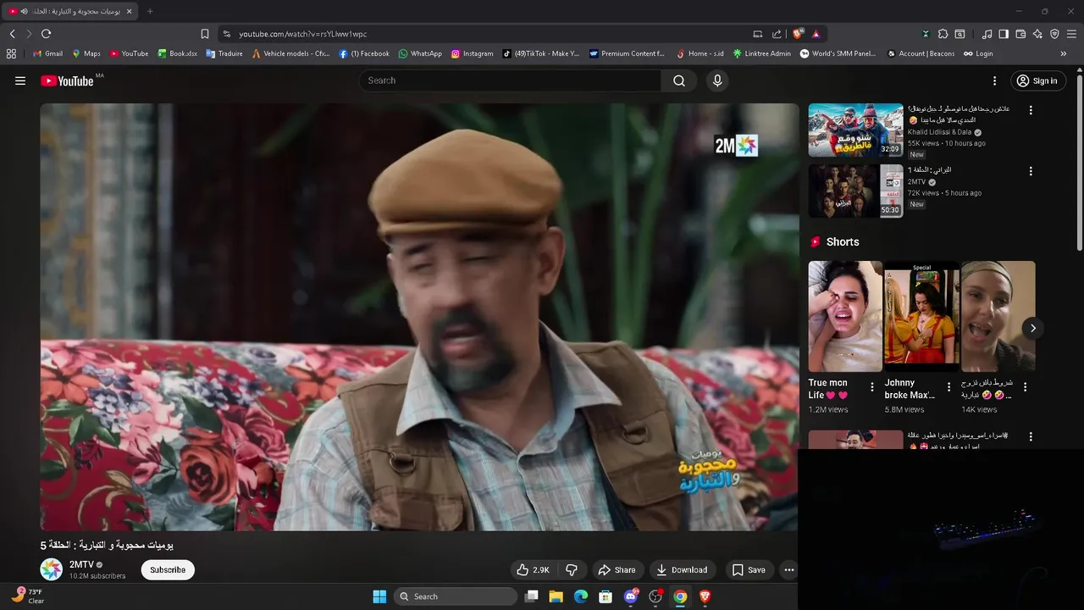Viewport: 1084px width, 610px height.
Task: Open the 2MTV channel avatar
Action: click(x=52, y=569)
